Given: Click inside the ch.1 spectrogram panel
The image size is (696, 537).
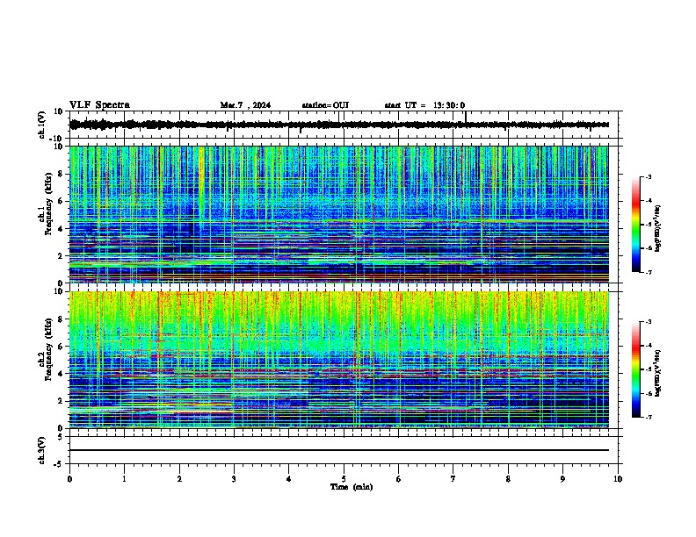Looking at the screenshot, I should [339, 214].
